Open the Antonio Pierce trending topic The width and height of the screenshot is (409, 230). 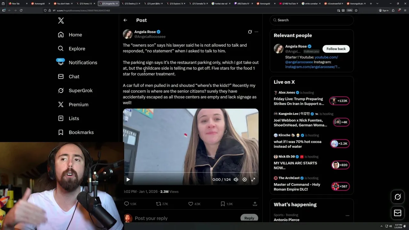(287, 220)
